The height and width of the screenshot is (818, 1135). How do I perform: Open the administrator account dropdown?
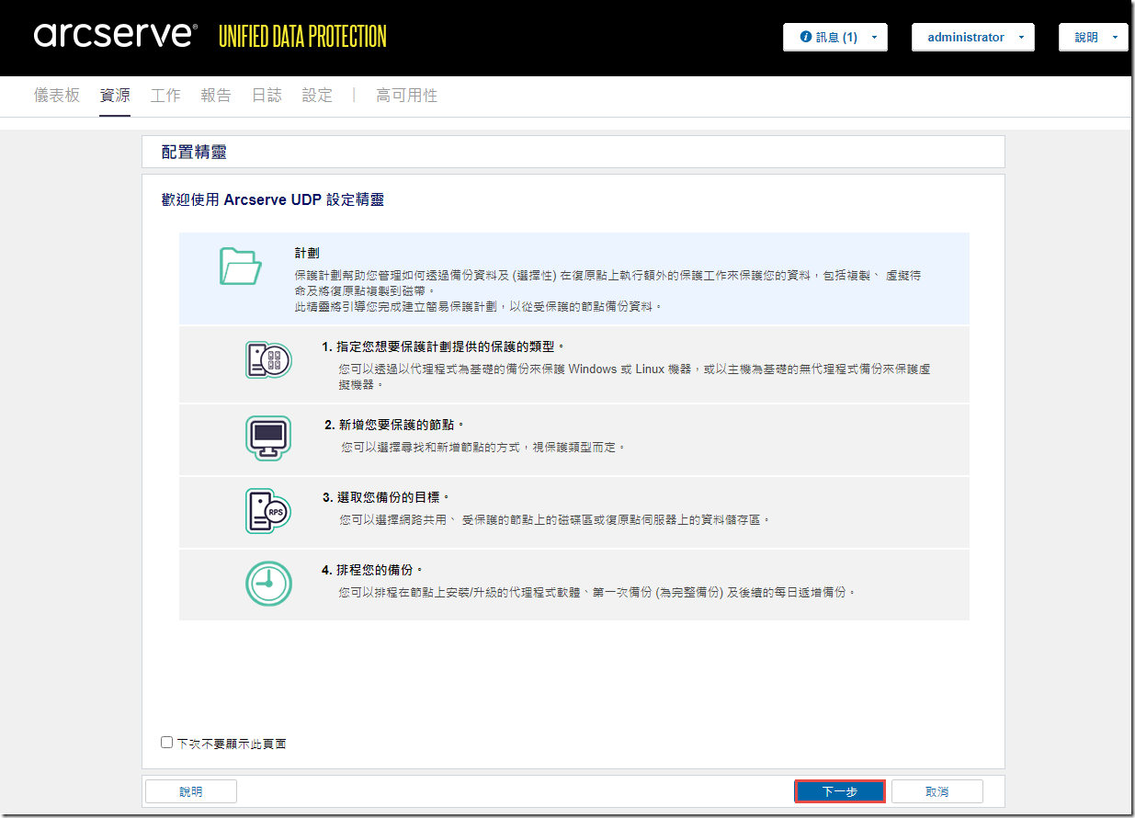tap(972, 38)
